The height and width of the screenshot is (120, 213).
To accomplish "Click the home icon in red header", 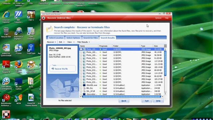I will [44, 18].
